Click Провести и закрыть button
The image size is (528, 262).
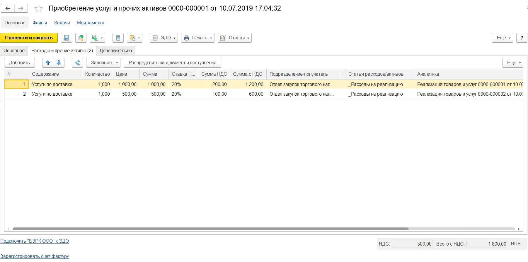click(x=29, y=38)
